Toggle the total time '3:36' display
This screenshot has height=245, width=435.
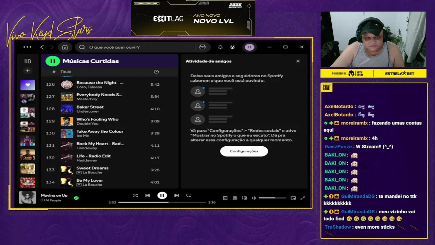212,202
